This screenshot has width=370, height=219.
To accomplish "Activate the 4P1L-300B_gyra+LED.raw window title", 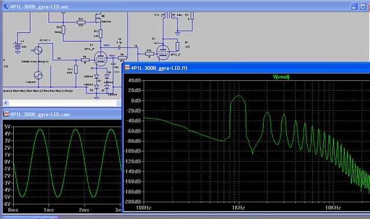I will pos(40,114).
